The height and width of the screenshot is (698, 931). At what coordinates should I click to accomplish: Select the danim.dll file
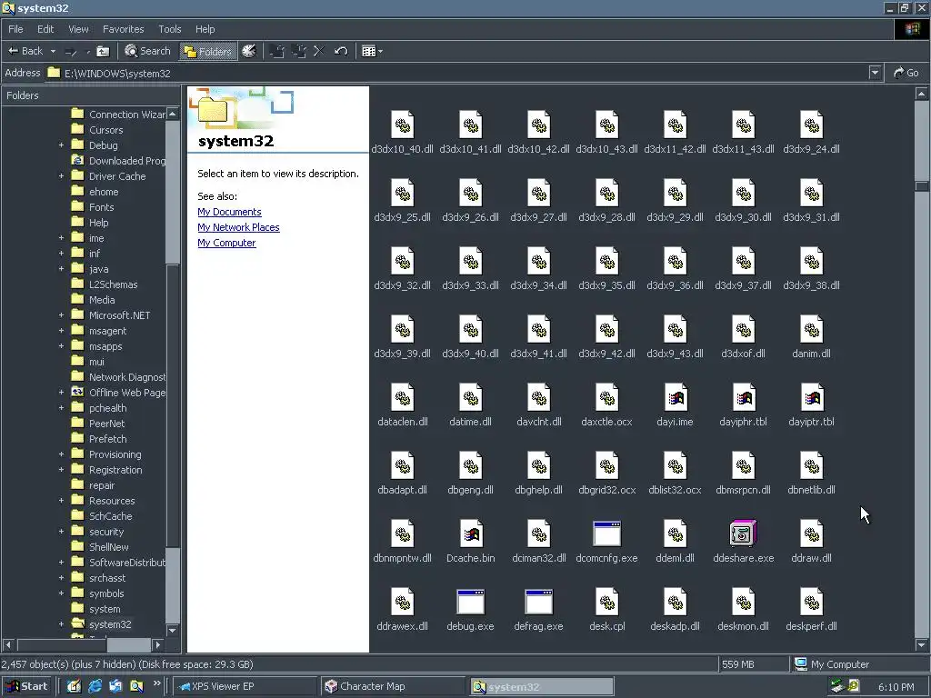811,338
